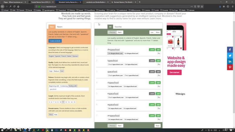The height and width of the screenshot is (132, 235).
Task: Select the Containing pattern option
Action: pyautogui.click(x=64, y=86)
